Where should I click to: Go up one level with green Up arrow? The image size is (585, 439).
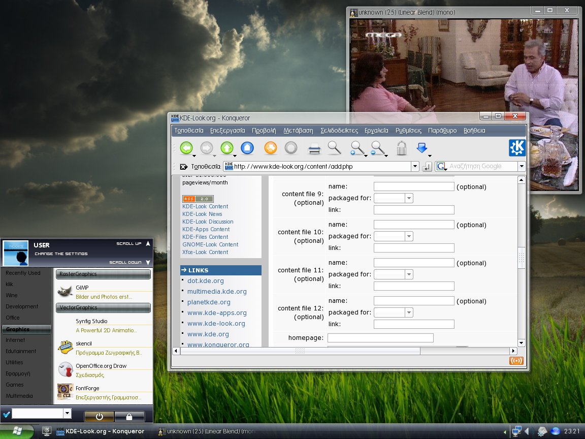pyautogui.click(x=227, y=148)
